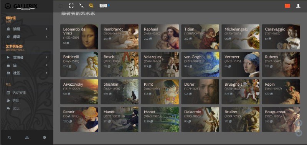The height and width of the screenshot is (145, 307).
Task: Open the van Gogh artist card
Action: coord(200,64)
